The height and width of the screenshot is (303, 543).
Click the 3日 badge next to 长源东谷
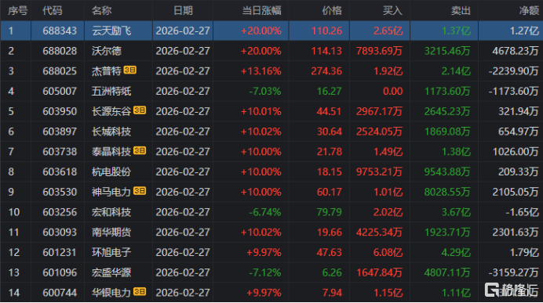click(x=140, y=110)
